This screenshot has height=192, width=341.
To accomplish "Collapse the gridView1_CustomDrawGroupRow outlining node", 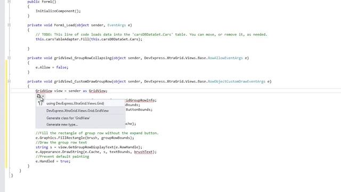I will pos(9,82).
